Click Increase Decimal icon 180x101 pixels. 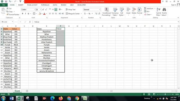coord(96,14)
